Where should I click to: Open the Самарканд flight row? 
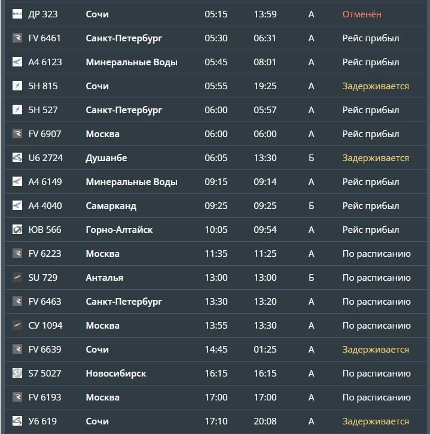pyautogui.click(x=216, y=206)
